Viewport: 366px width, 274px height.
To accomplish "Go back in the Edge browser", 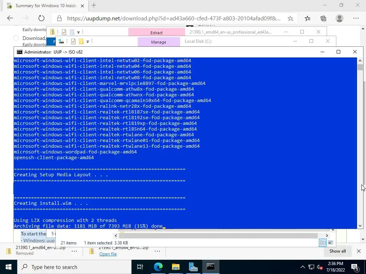I will pos(10,18).
